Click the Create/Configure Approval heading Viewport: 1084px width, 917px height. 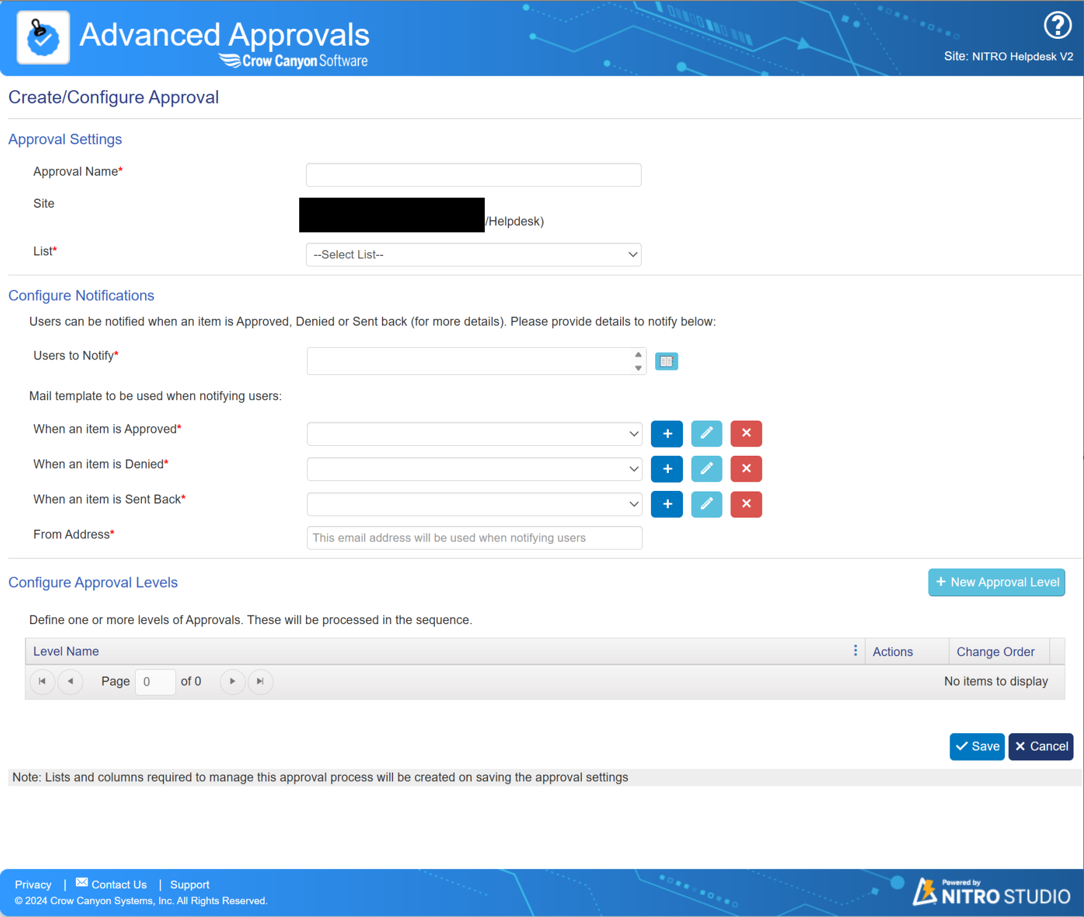click(114, 97)
